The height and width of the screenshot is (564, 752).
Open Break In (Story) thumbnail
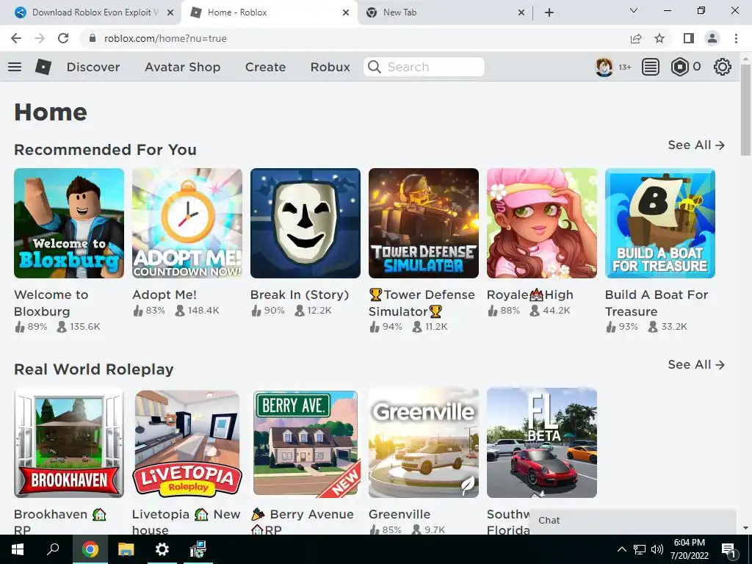point(305,223)
